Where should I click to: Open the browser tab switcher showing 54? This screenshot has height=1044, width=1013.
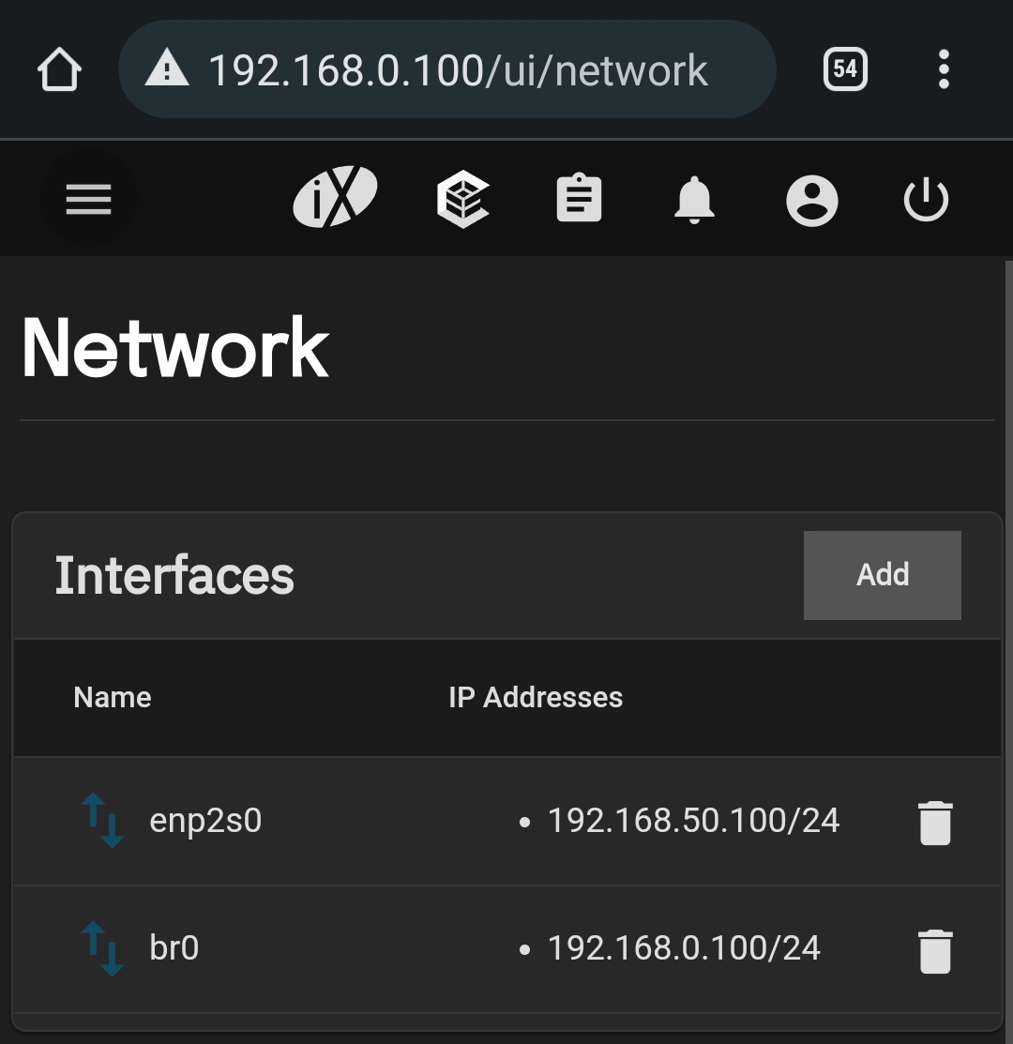pos(845,68)
